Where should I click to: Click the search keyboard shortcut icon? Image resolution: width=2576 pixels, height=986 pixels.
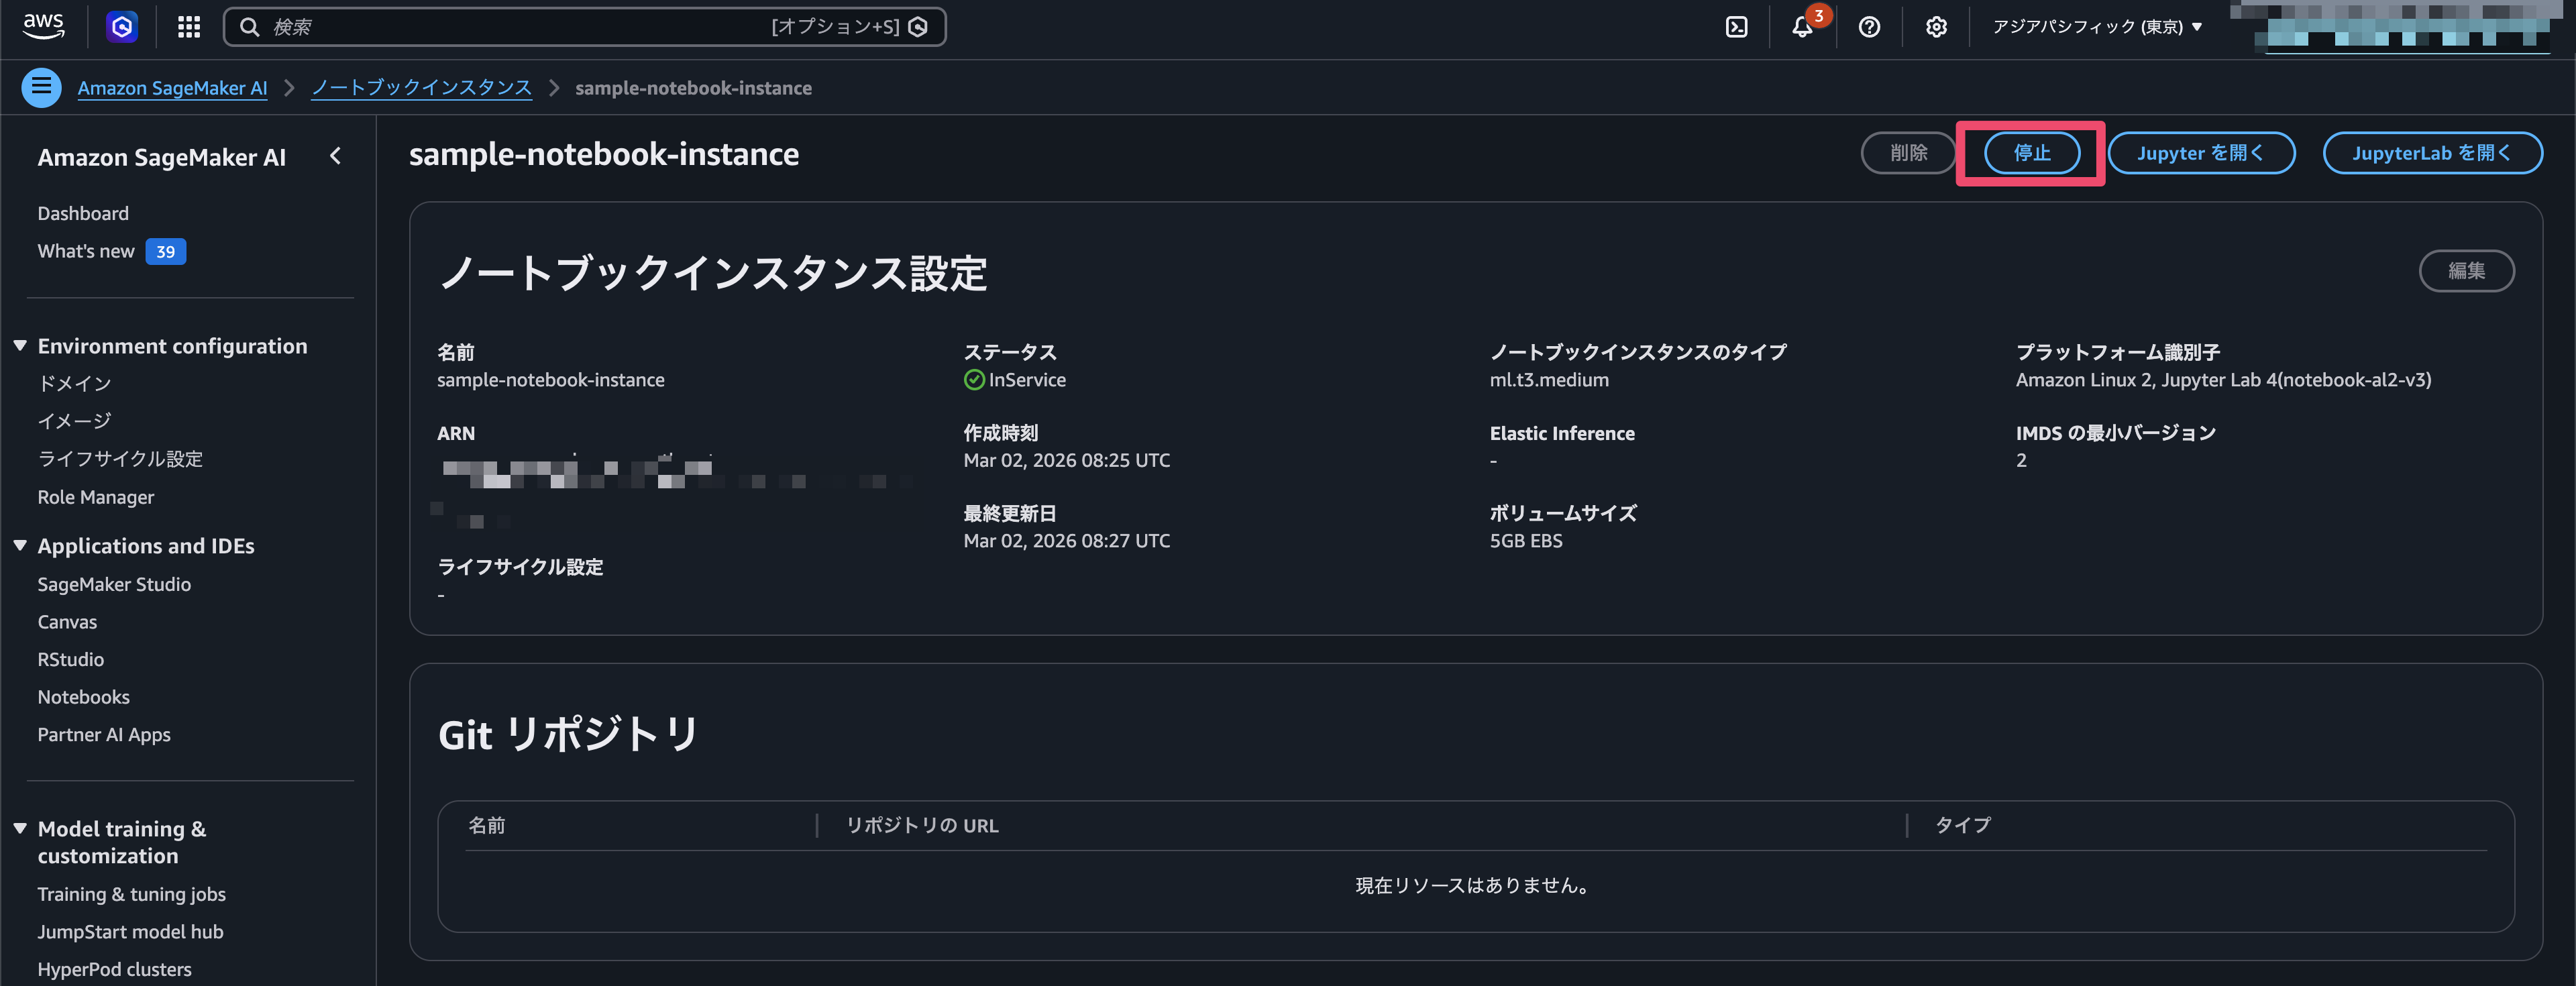coord(918,27)
